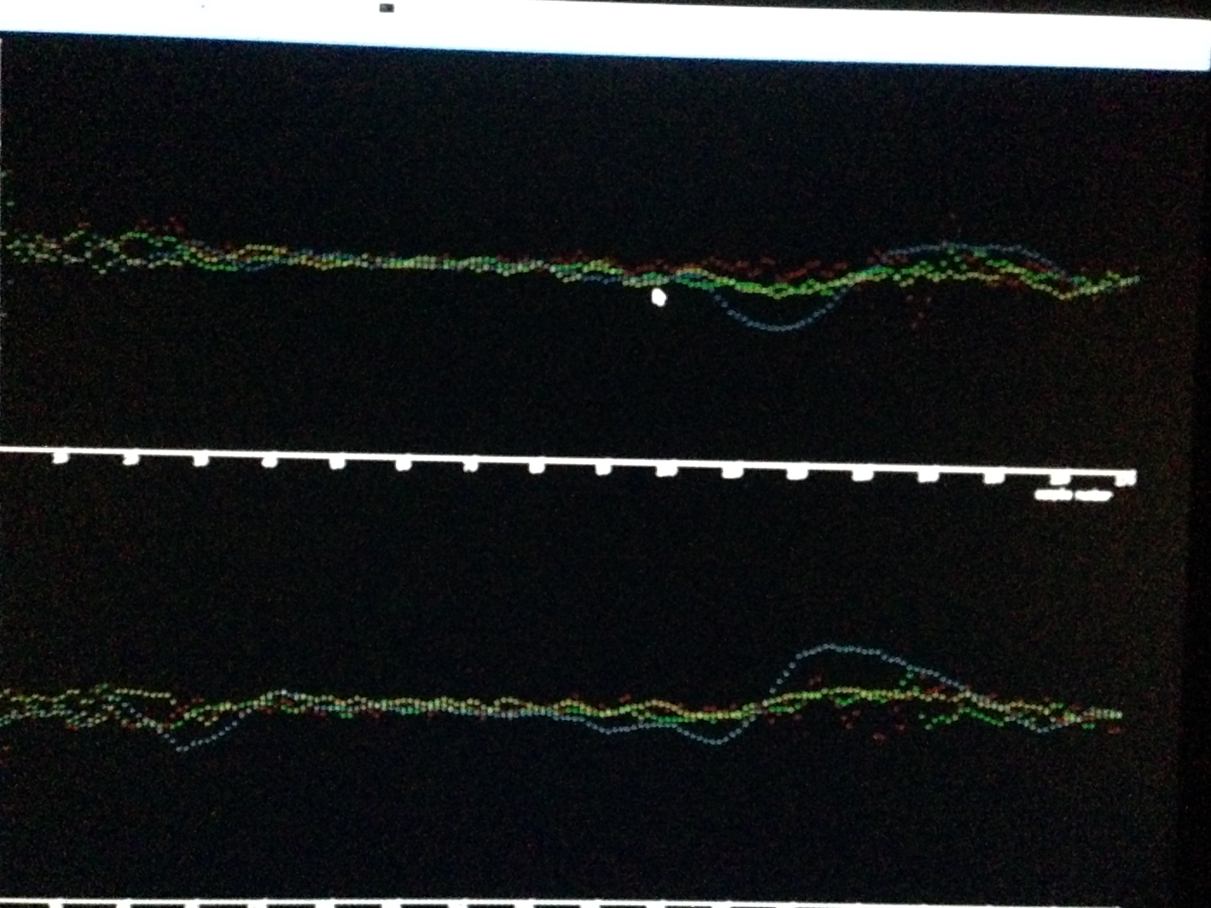Click the tick mark just above the white axis label
This screenshot has width=1211, height=908.
coord(1060,479)
